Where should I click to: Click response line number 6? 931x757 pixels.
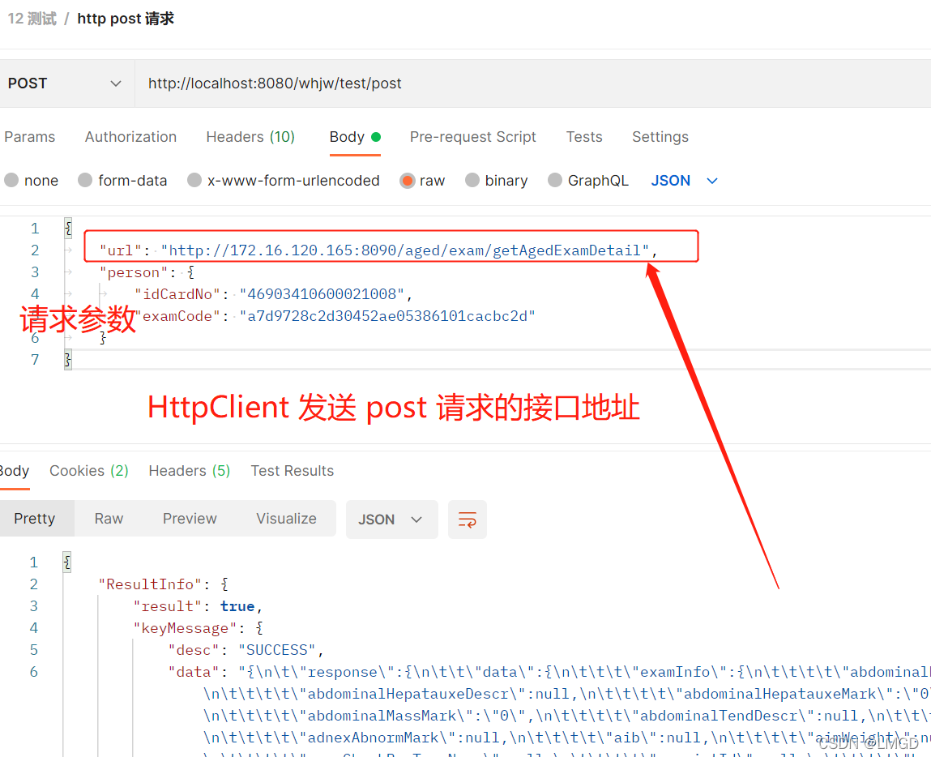coord(34,672)
